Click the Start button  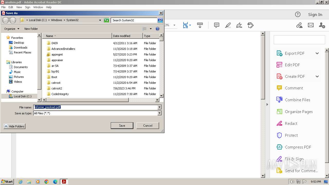(x=7, y=182)
